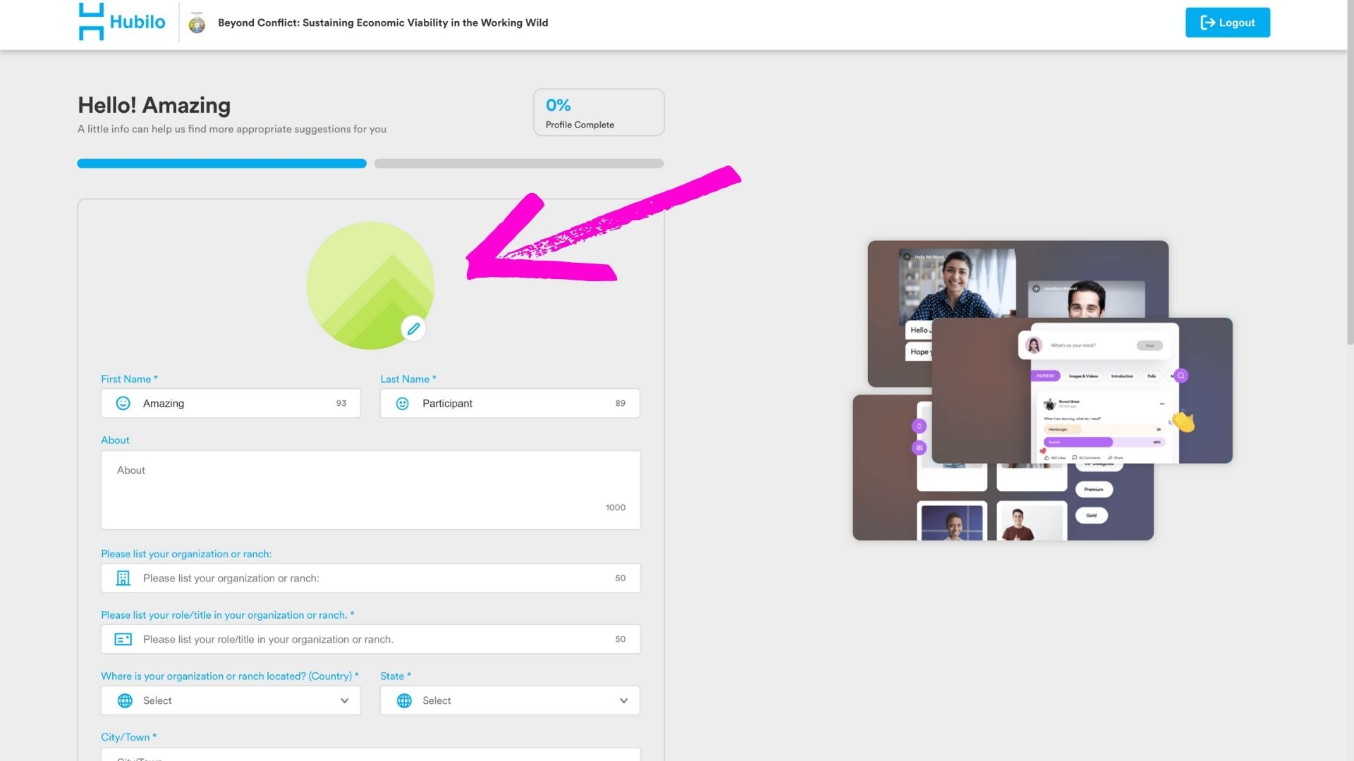Click smiley icon in First Name field

(123, 403)
